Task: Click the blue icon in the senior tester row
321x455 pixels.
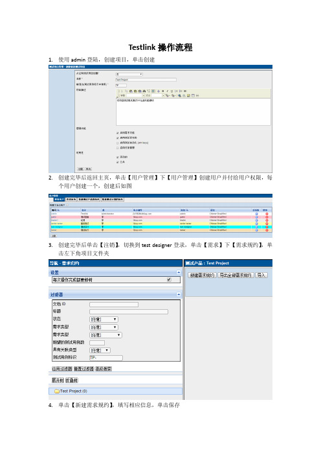Action: [x=256, y=224]
